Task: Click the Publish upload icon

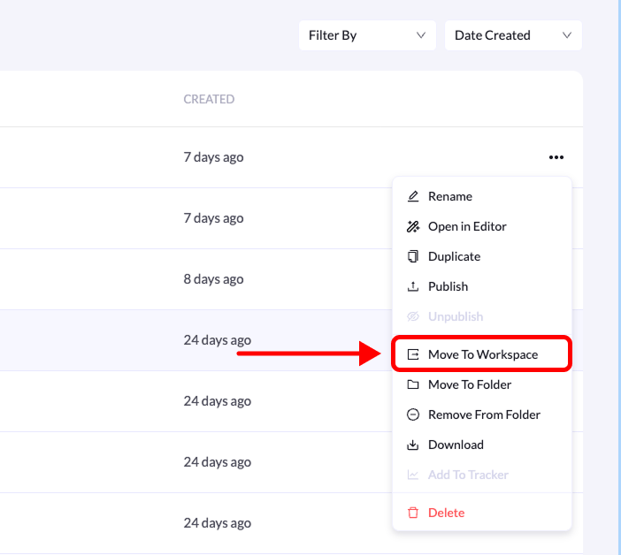Action: pos(413,286)
